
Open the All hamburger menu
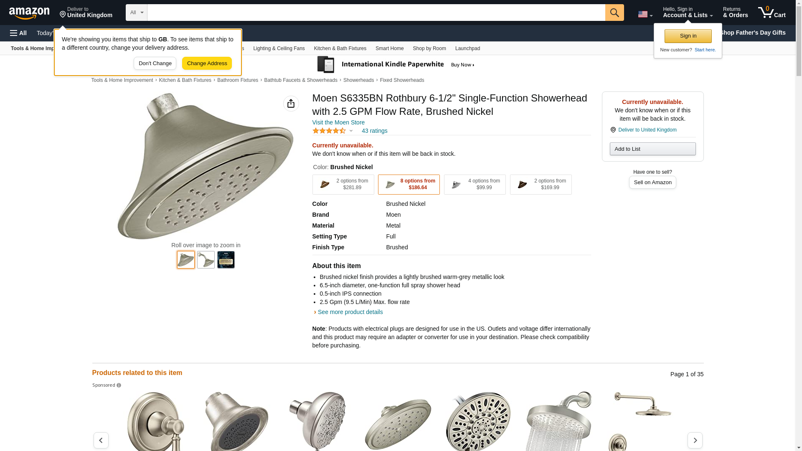[18, 33]
